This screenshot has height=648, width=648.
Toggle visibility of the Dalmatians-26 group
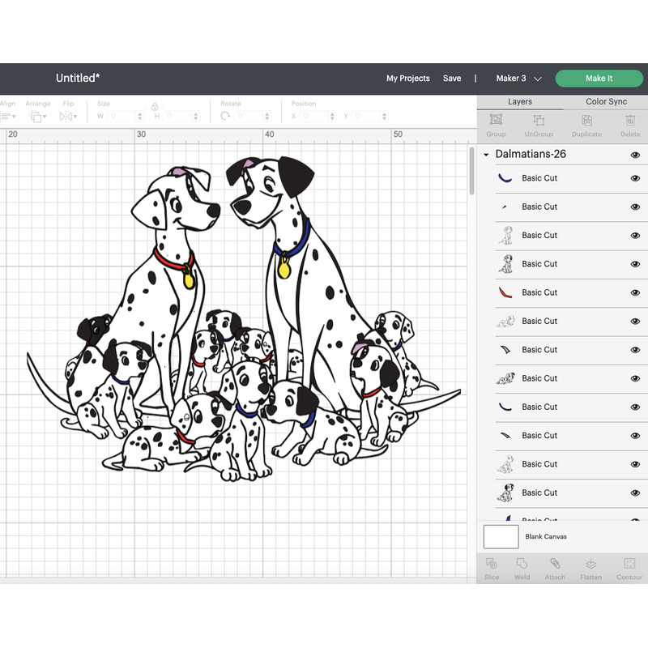click(x=635, y=154)
